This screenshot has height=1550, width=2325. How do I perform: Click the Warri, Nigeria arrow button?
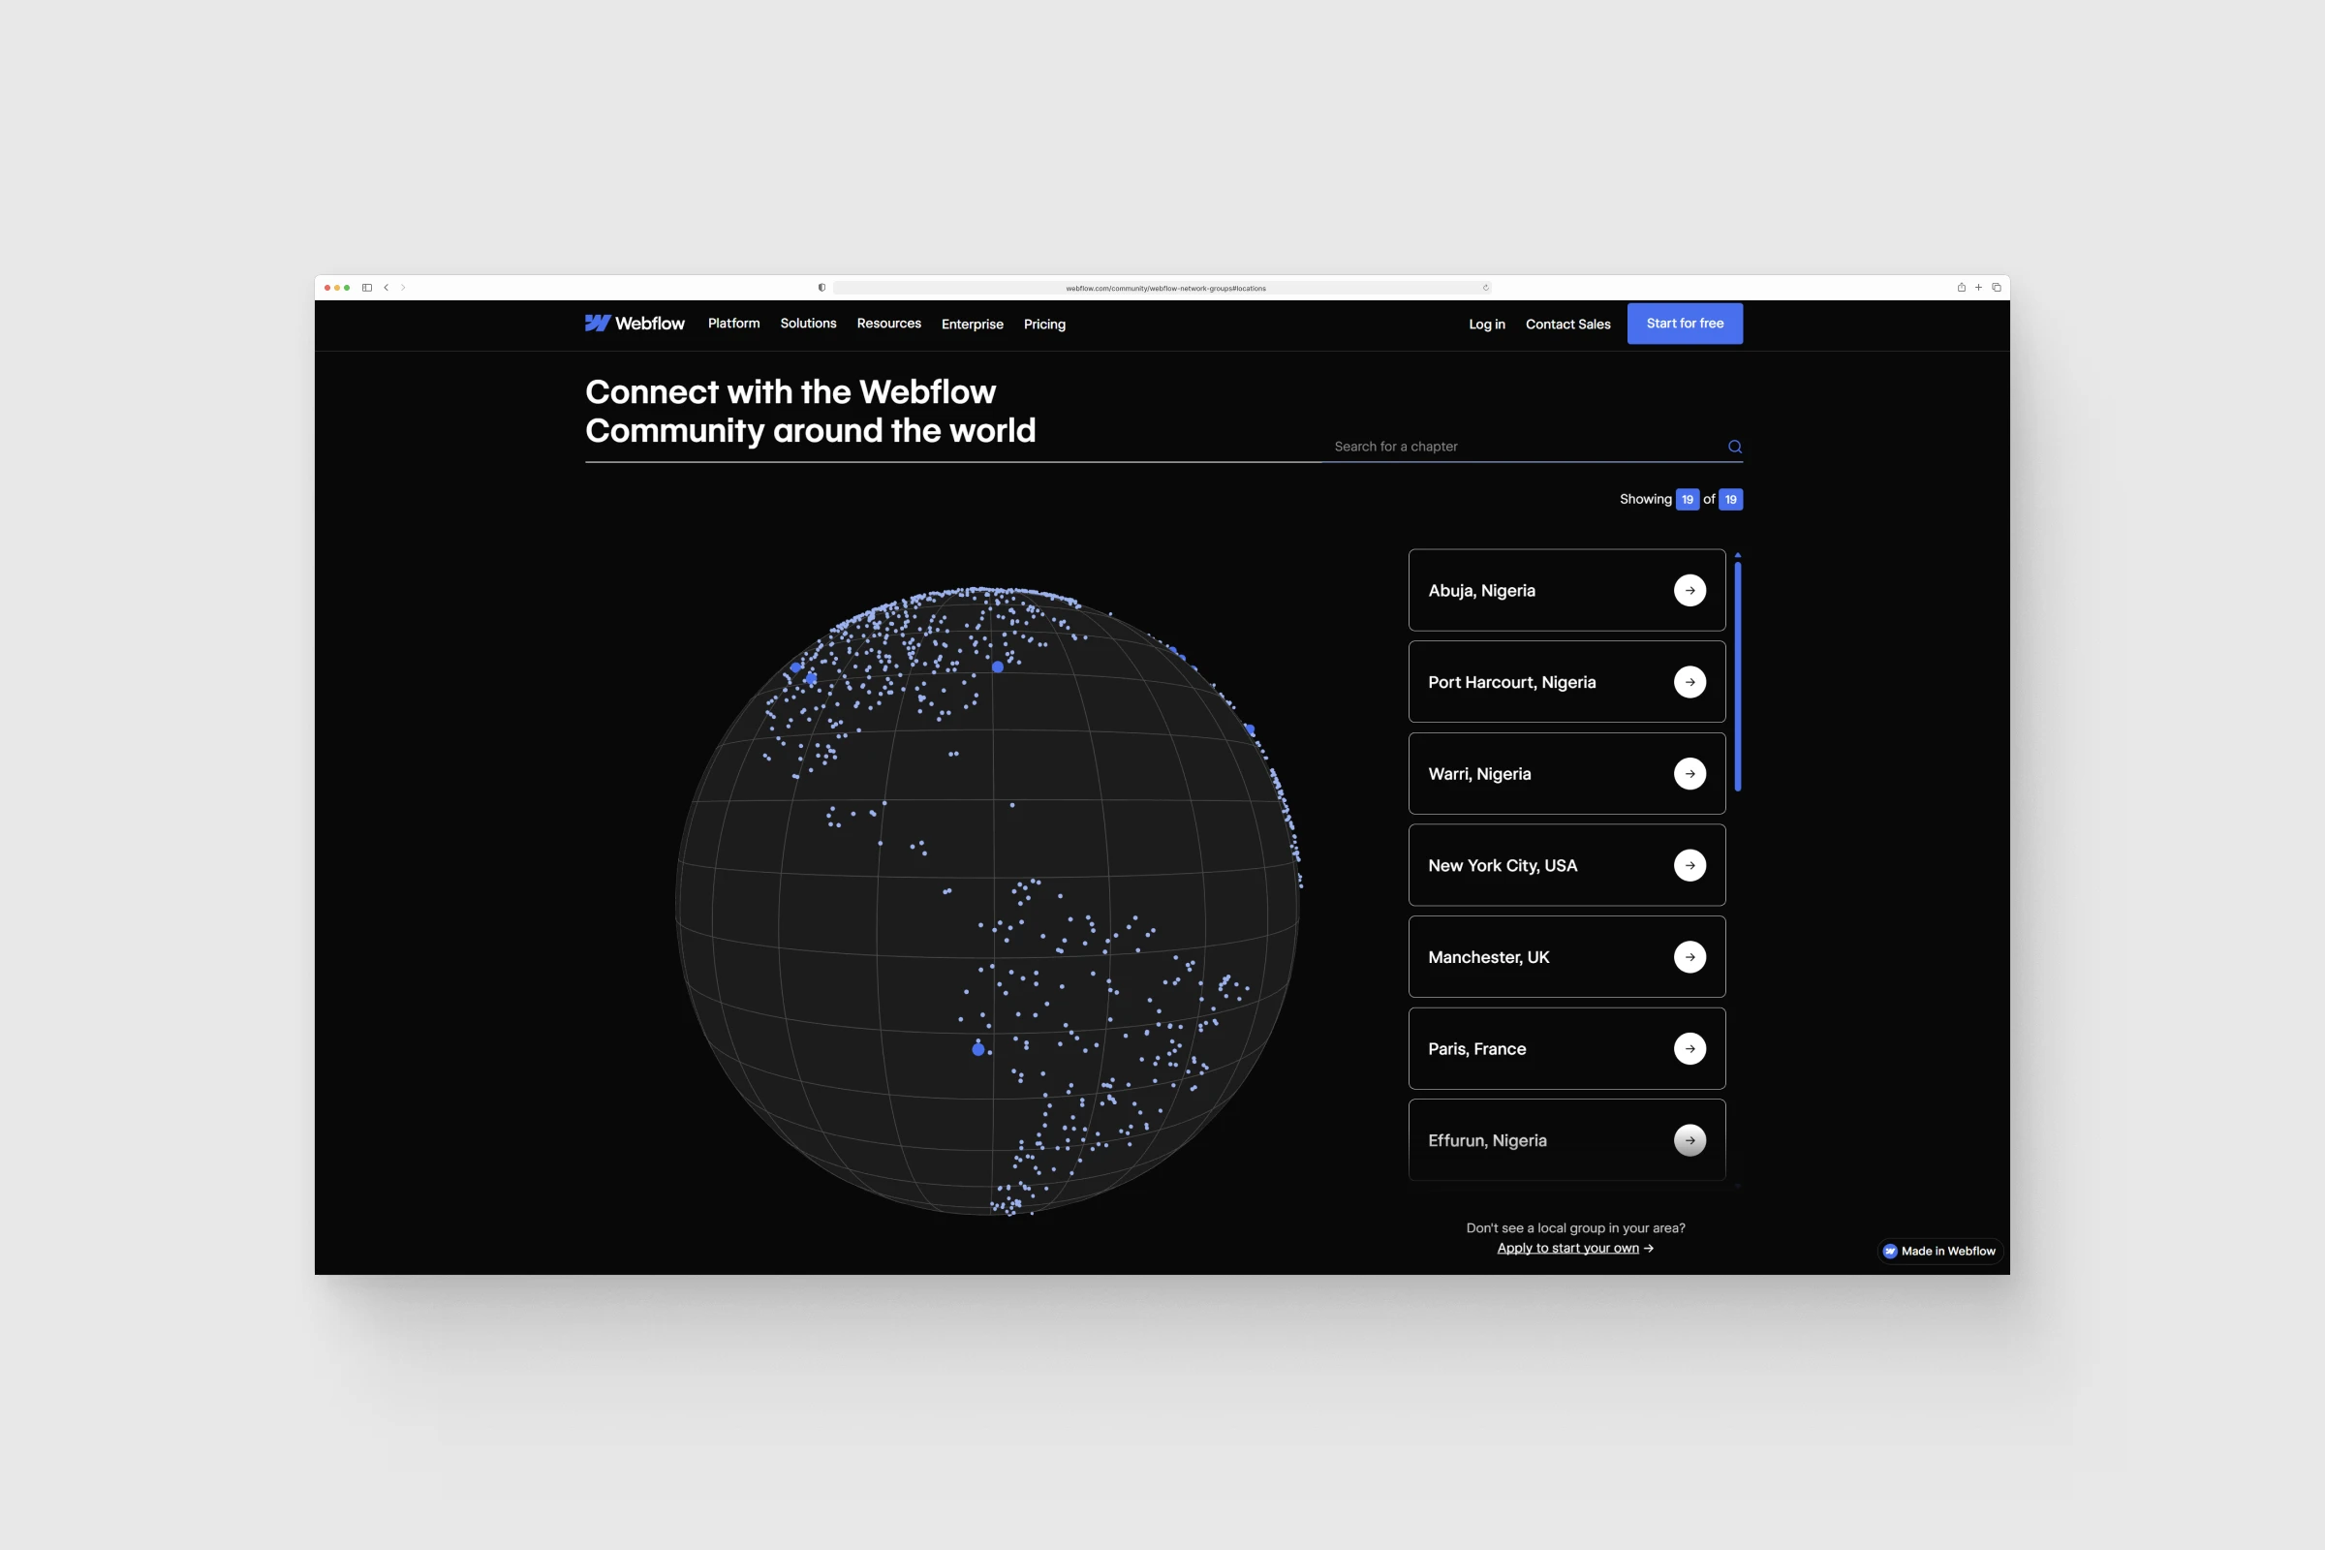1690,773
